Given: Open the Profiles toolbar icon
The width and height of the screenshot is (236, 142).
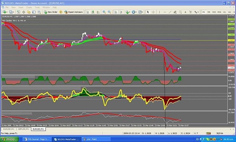Looking at the screenshot, I should point(11,12).
